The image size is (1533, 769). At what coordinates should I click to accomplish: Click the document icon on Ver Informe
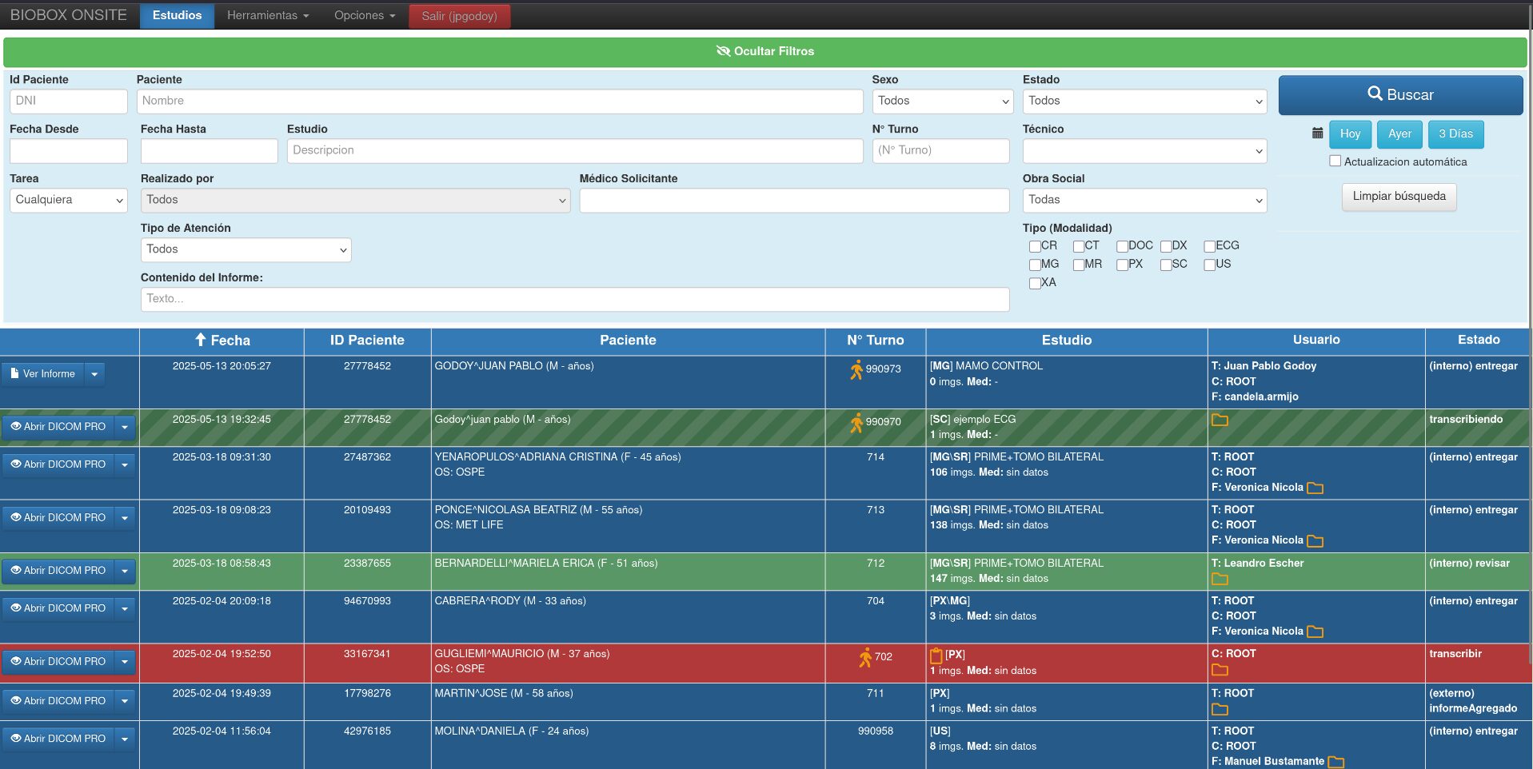tap(14, 373)
